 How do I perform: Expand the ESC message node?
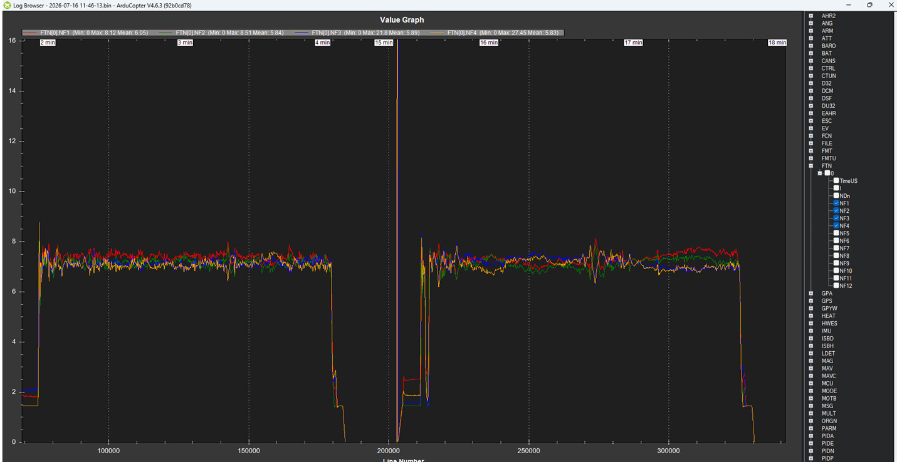(x=811, y=121)
